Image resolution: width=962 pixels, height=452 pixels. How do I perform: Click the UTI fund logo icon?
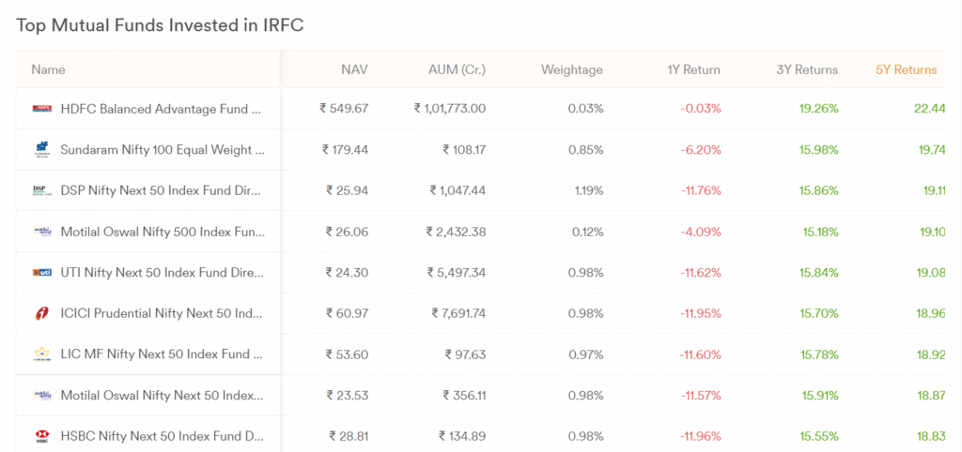click(41, 273)
